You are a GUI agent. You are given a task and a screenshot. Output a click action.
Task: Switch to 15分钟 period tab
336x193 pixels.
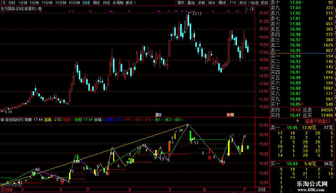(x=47, y=3)
